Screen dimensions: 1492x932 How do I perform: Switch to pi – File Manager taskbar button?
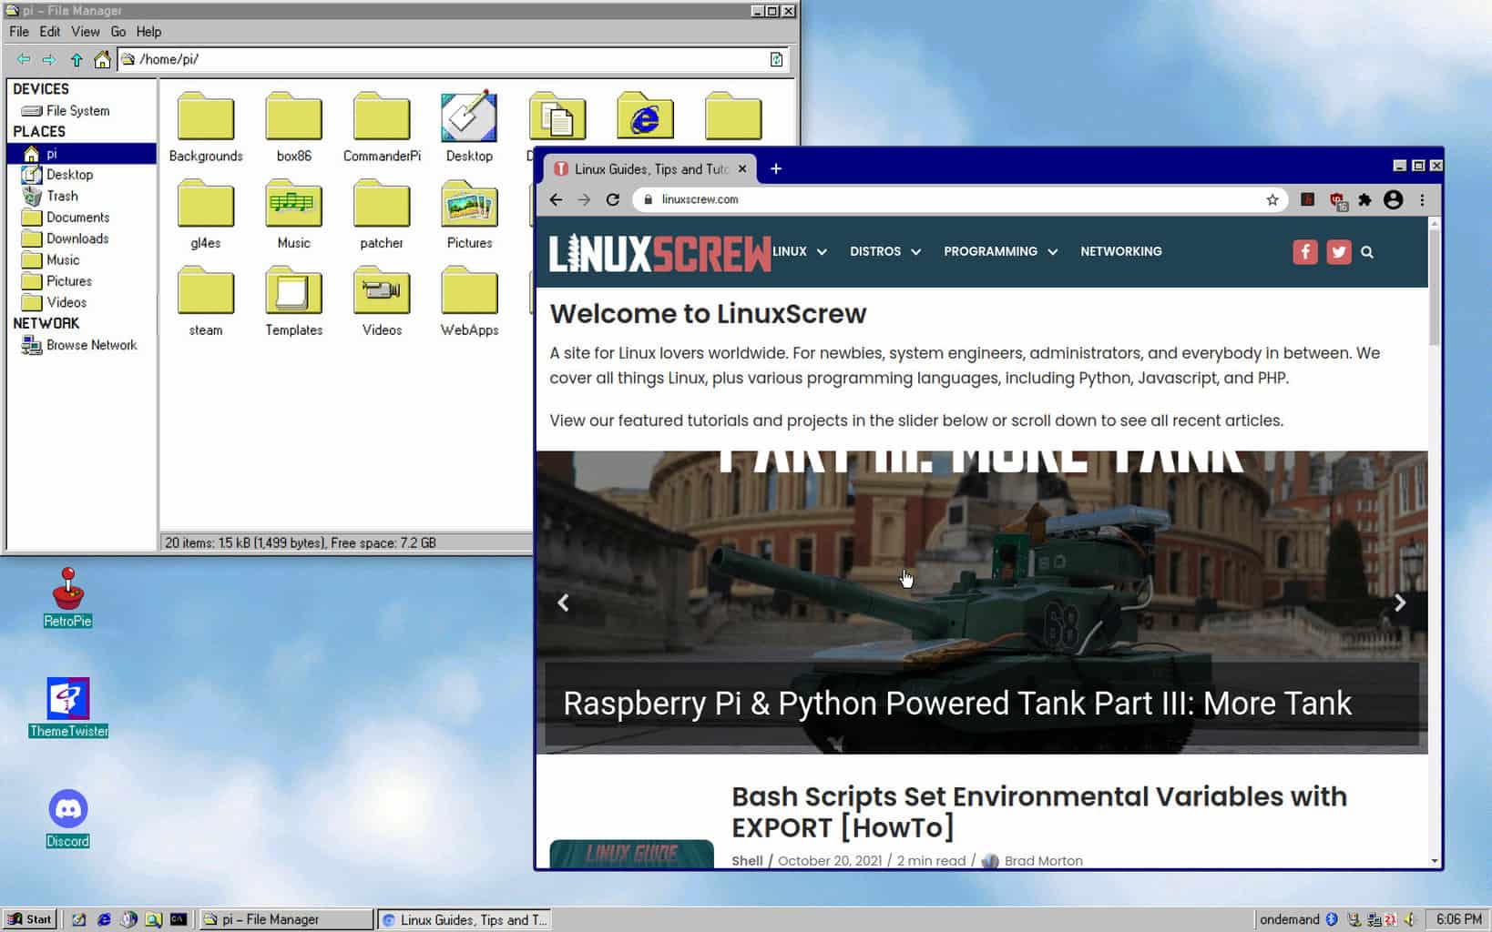(286, 919)
